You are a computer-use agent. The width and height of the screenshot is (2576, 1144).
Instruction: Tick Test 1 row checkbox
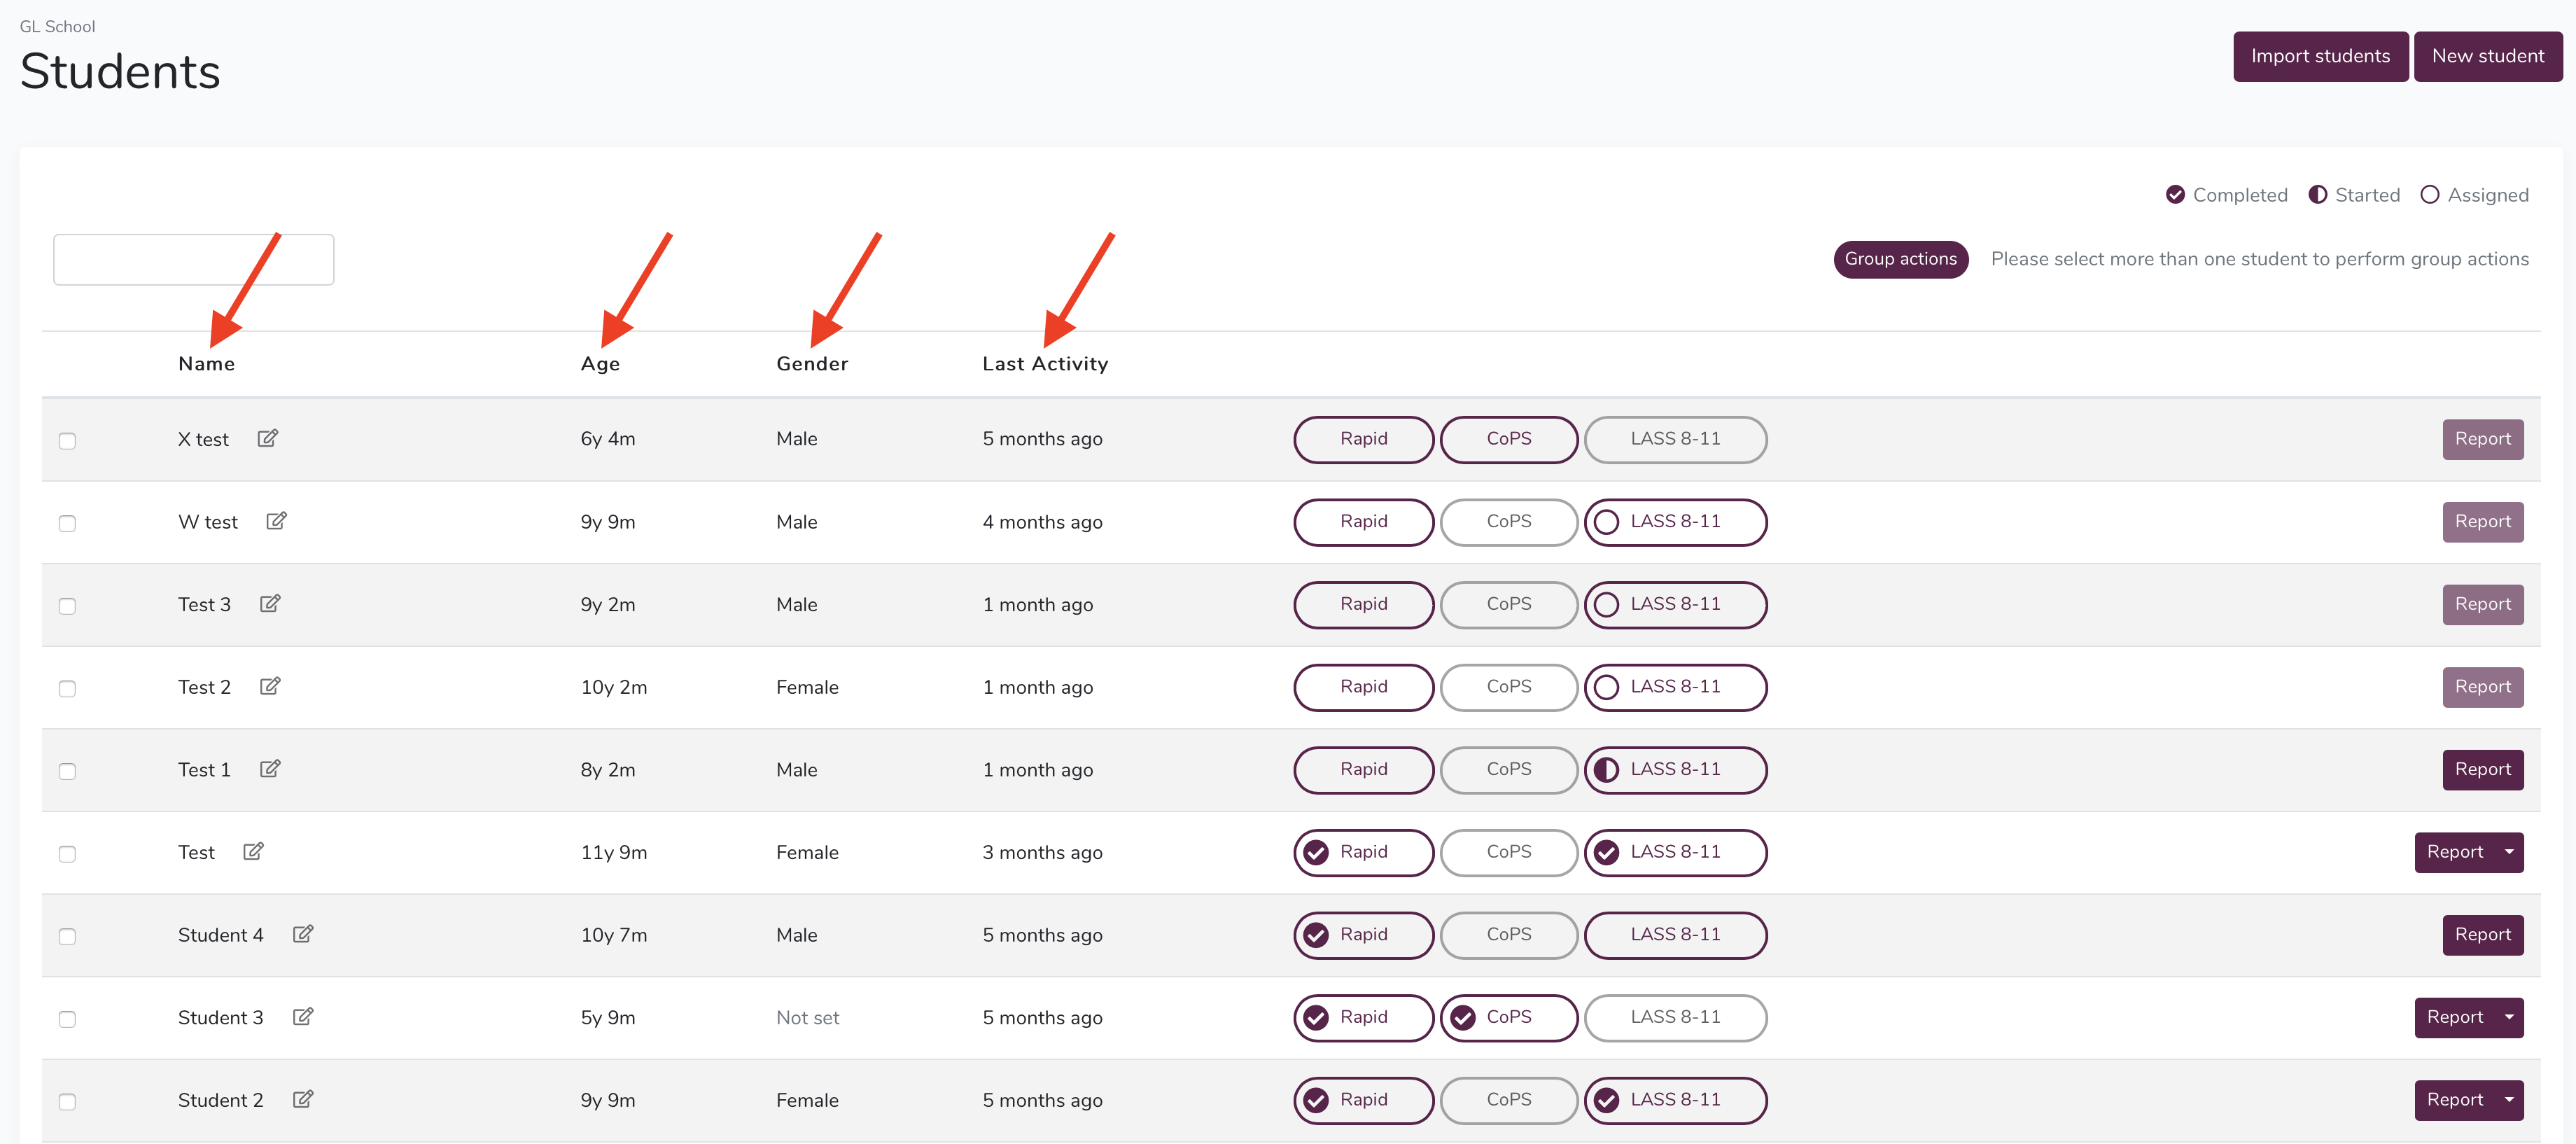coord(67,771)
